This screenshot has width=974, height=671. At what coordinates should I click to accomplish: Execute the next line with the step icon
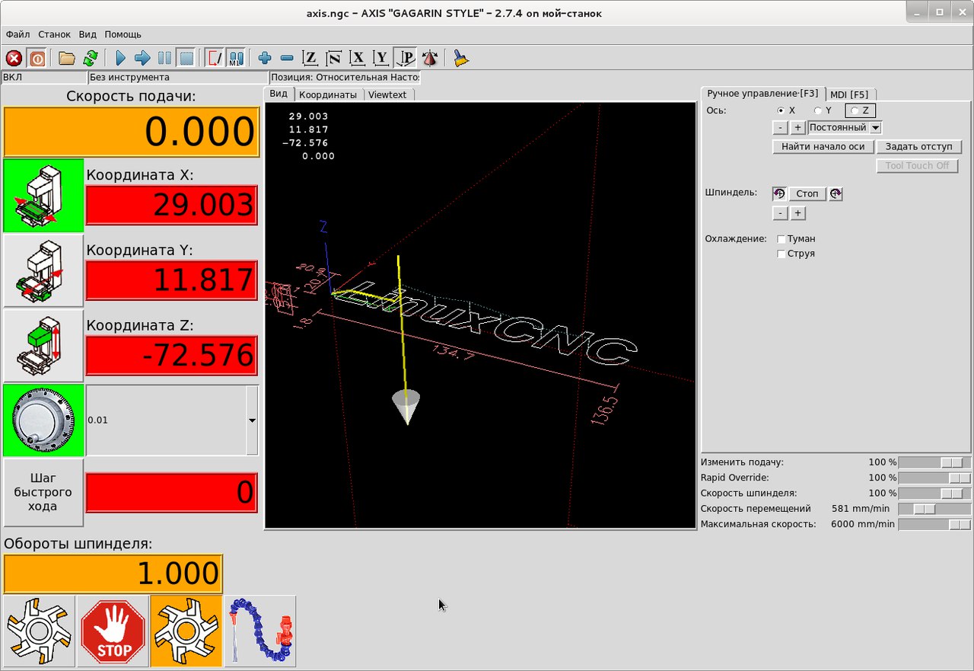[142, 58]
